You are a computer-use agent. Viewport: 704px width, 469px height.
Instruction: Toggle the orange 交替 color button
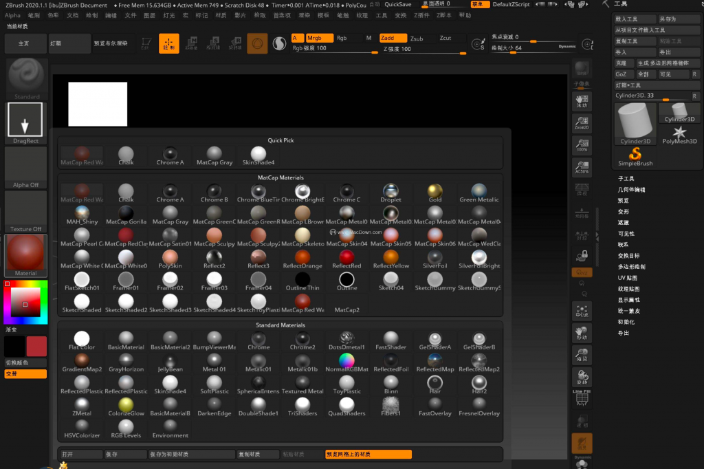point(25,374)
